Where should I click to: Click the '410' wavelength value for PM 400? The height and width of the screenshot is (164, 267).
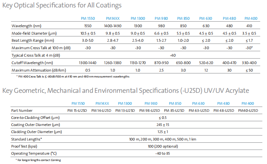(249, 26)
